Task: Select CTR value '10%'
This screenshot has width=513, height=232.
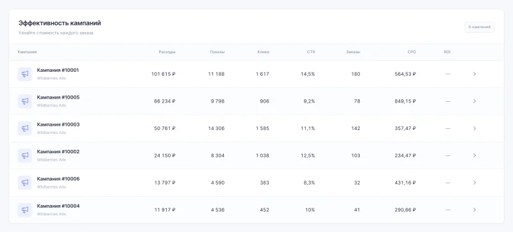Action: click(x=310, y=210)
